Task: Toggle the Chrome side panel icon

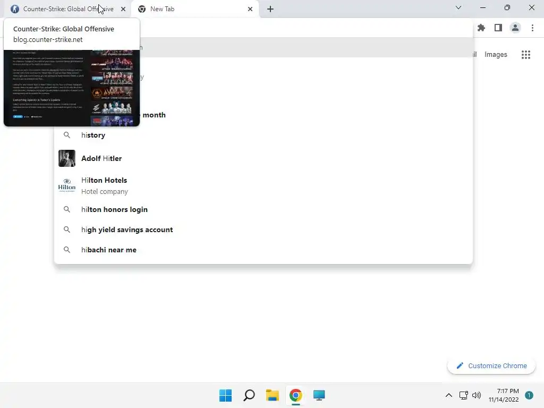Action: coord(498,28)
